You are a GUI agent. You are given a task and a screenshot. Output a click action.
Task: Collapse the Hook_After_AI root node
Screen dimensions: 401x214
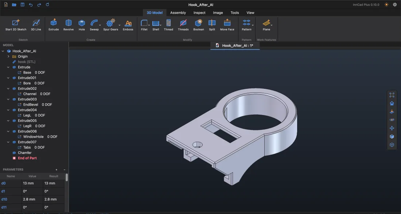(3, 51)
